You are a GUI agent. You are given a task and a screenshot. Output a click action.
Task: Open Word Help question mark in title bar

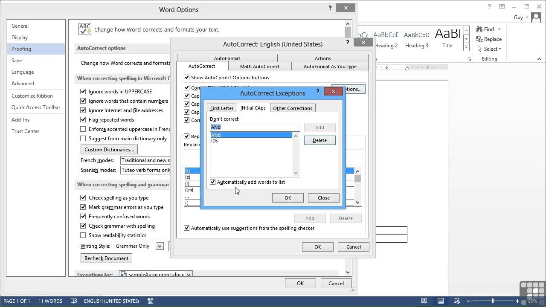pyautogui.click(x=490, y=6)
